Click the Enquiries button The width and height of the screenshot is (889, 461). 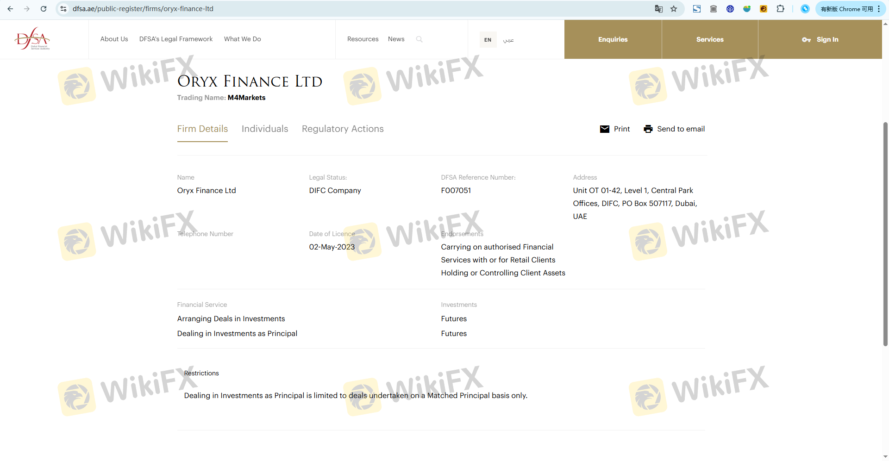click(x=613, y=39)
